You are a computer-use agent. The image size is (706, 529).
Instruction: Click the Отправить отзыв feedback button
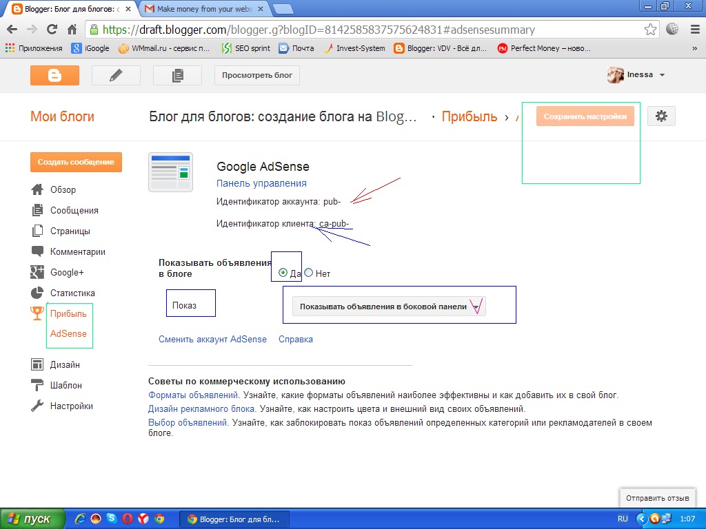[657, 498]
